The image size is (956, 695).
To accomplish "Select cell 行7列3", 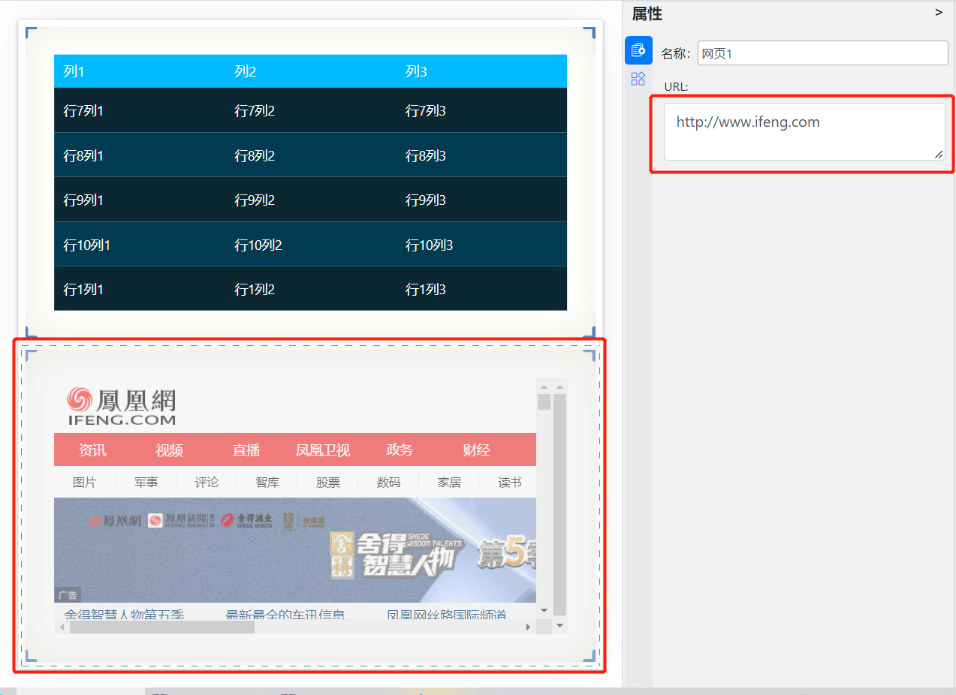I will pyautogui.click(x=426, y=111).
